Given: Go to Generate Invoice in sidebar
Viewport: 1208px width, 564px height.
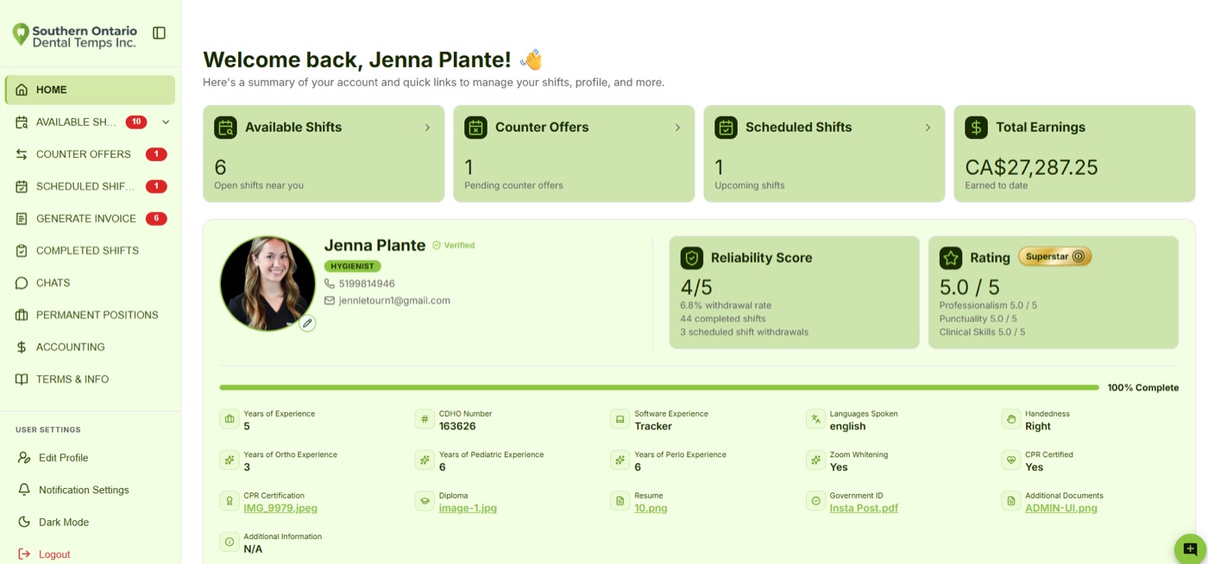Looking at the screenshot, I should pos(91,219).
